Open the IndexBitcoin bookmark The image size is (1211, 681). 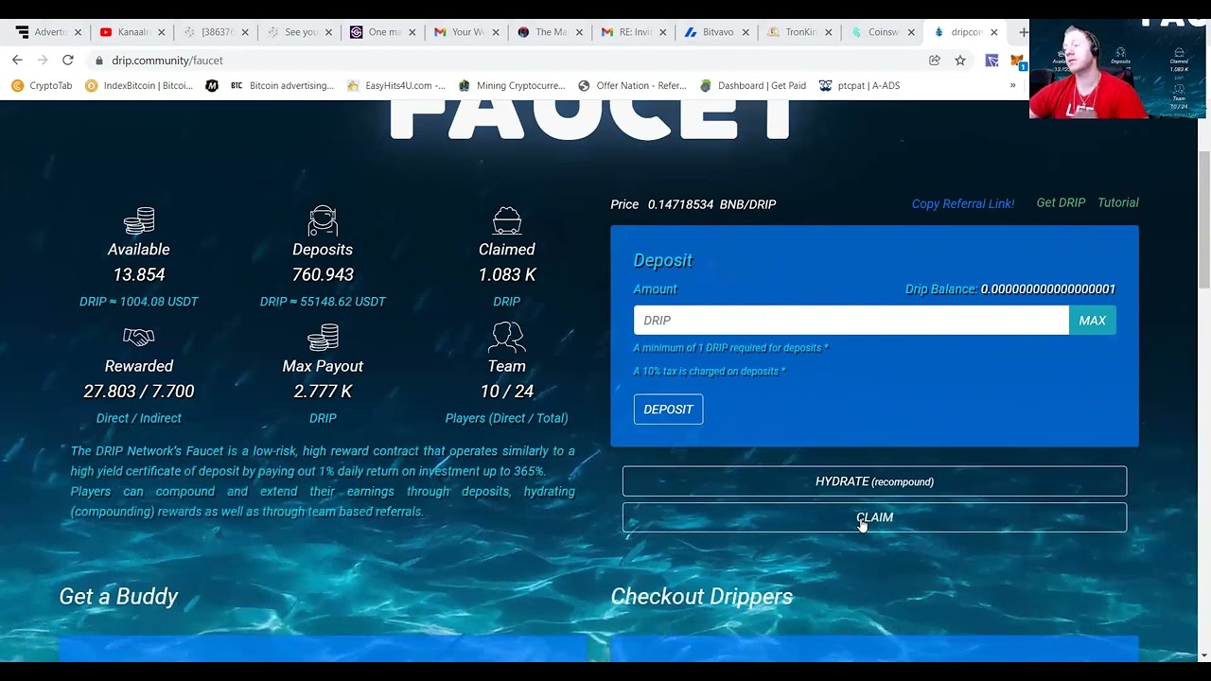(139, 85)
